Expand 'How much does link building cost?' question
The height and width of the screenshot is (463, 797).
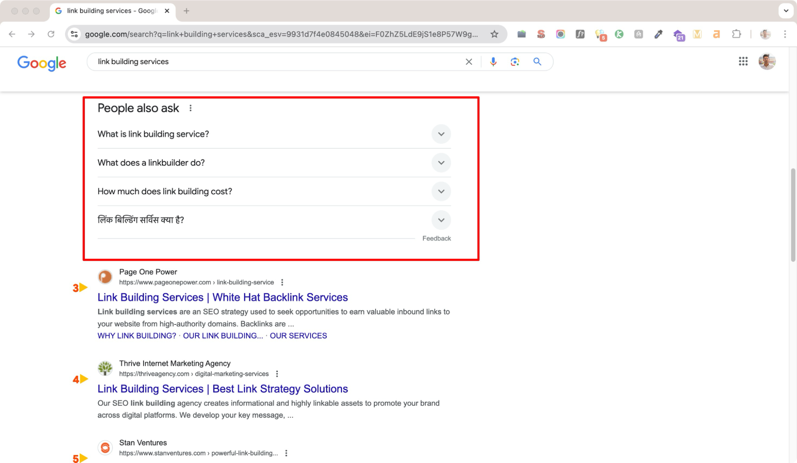pyautogui.click(x=441, y=191)
